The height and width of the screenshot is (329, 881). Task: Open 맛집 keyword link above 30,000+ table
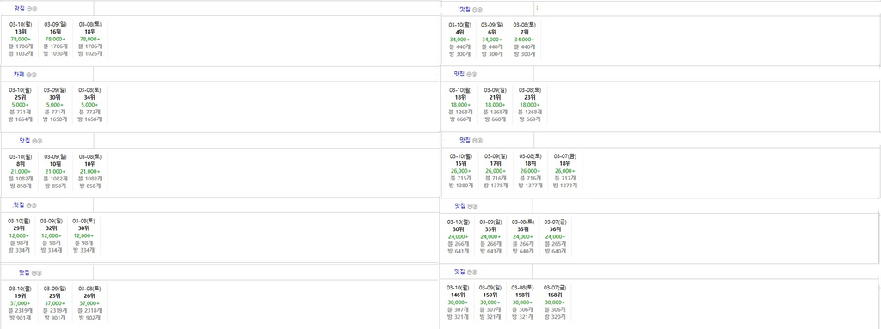(459, 271)
